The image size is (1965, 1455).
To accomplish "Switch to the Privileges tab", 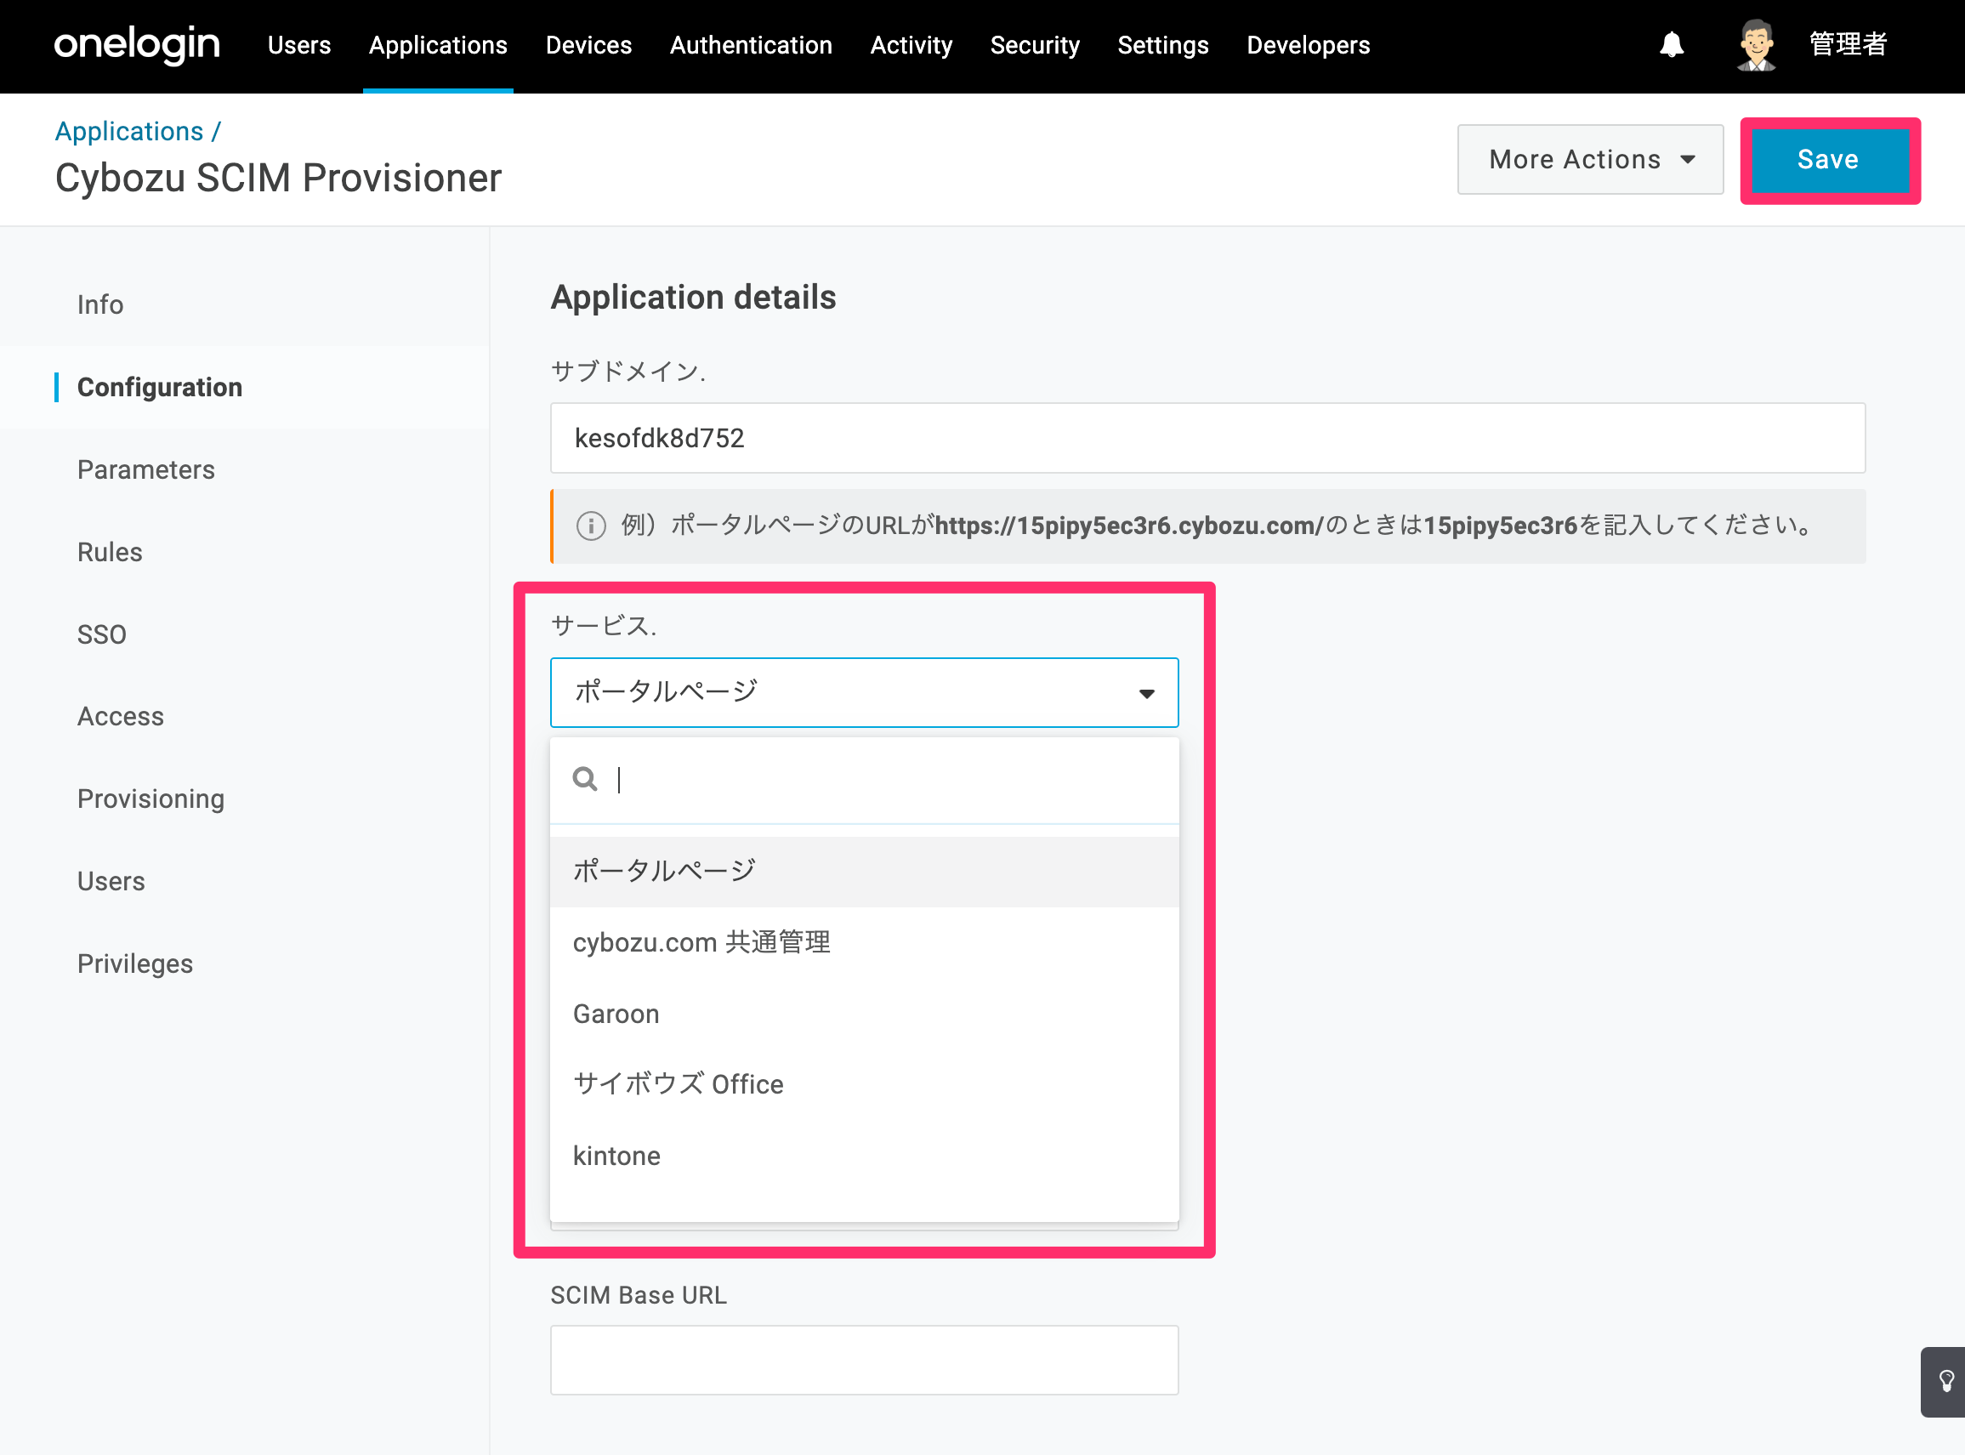I will coord(134,963).
